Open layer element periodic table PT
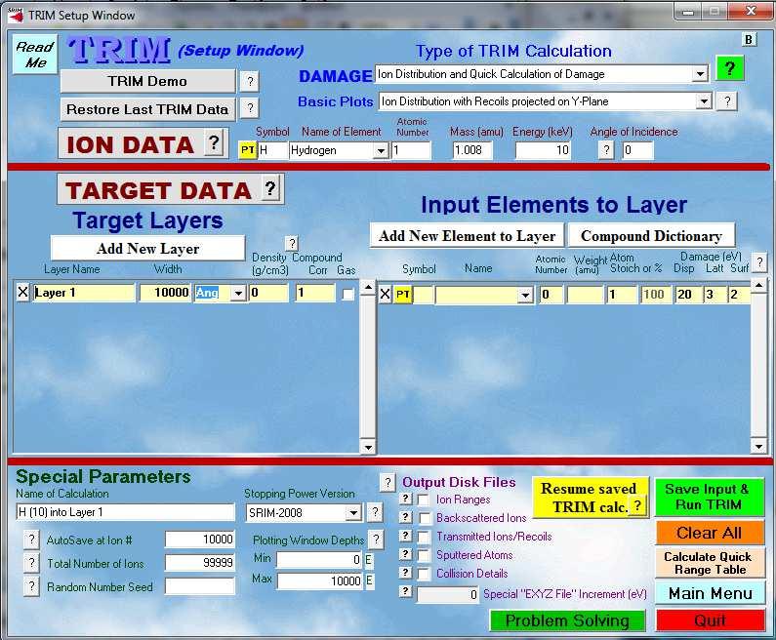 click(x=403, y=295)
